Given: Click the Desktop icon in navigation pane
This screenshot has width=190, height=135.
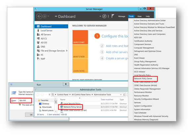Looking at the screenshot, I should 40,104.
